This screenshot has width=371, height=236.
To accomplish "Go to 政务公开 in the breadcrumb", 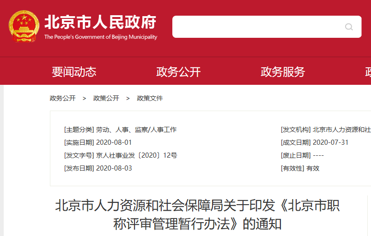I will click(x=63, y=98).
